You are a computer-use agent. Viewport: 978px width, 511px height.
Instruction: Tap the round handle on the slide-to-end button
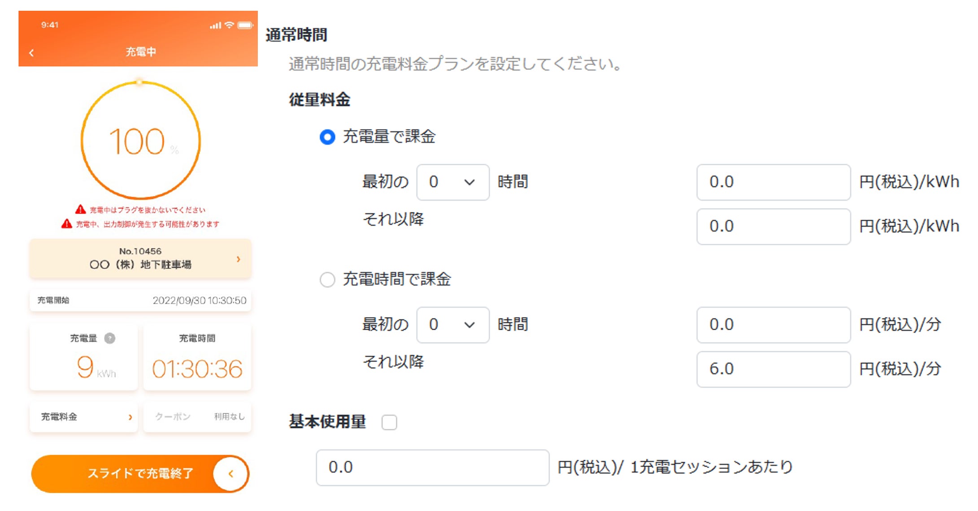[x=230, y=474]
